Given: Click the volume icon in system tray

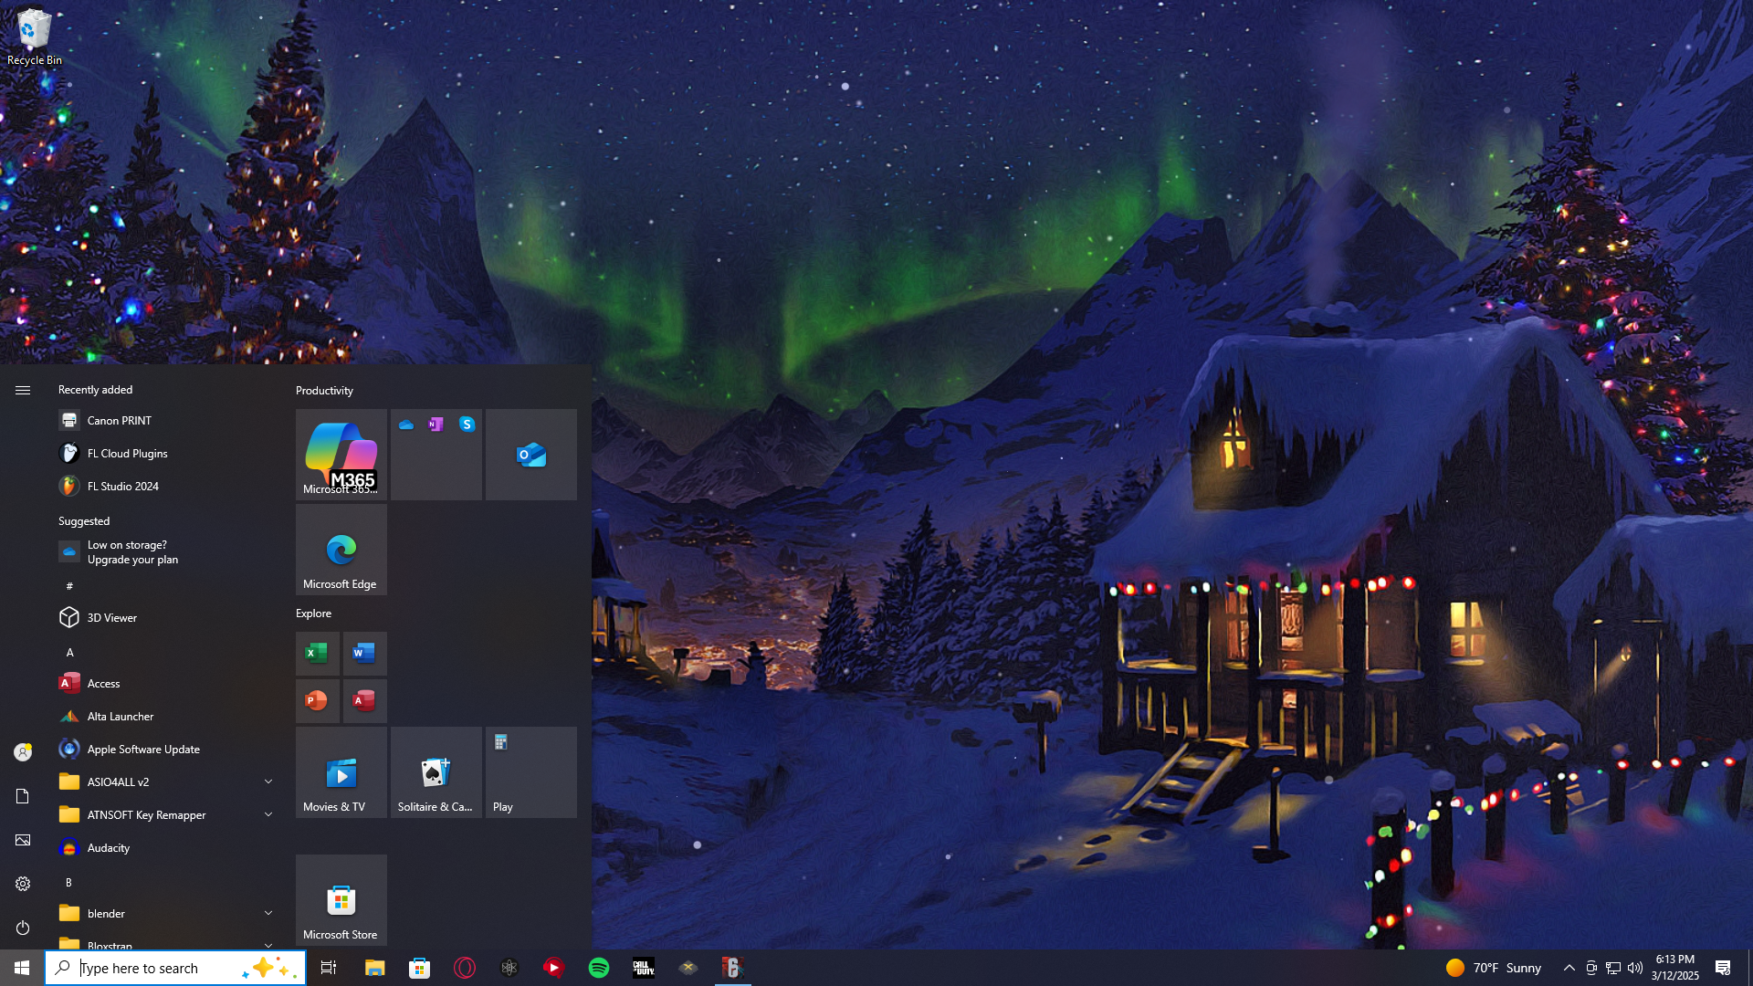Looking at the screenshot, I should 1635,968.
